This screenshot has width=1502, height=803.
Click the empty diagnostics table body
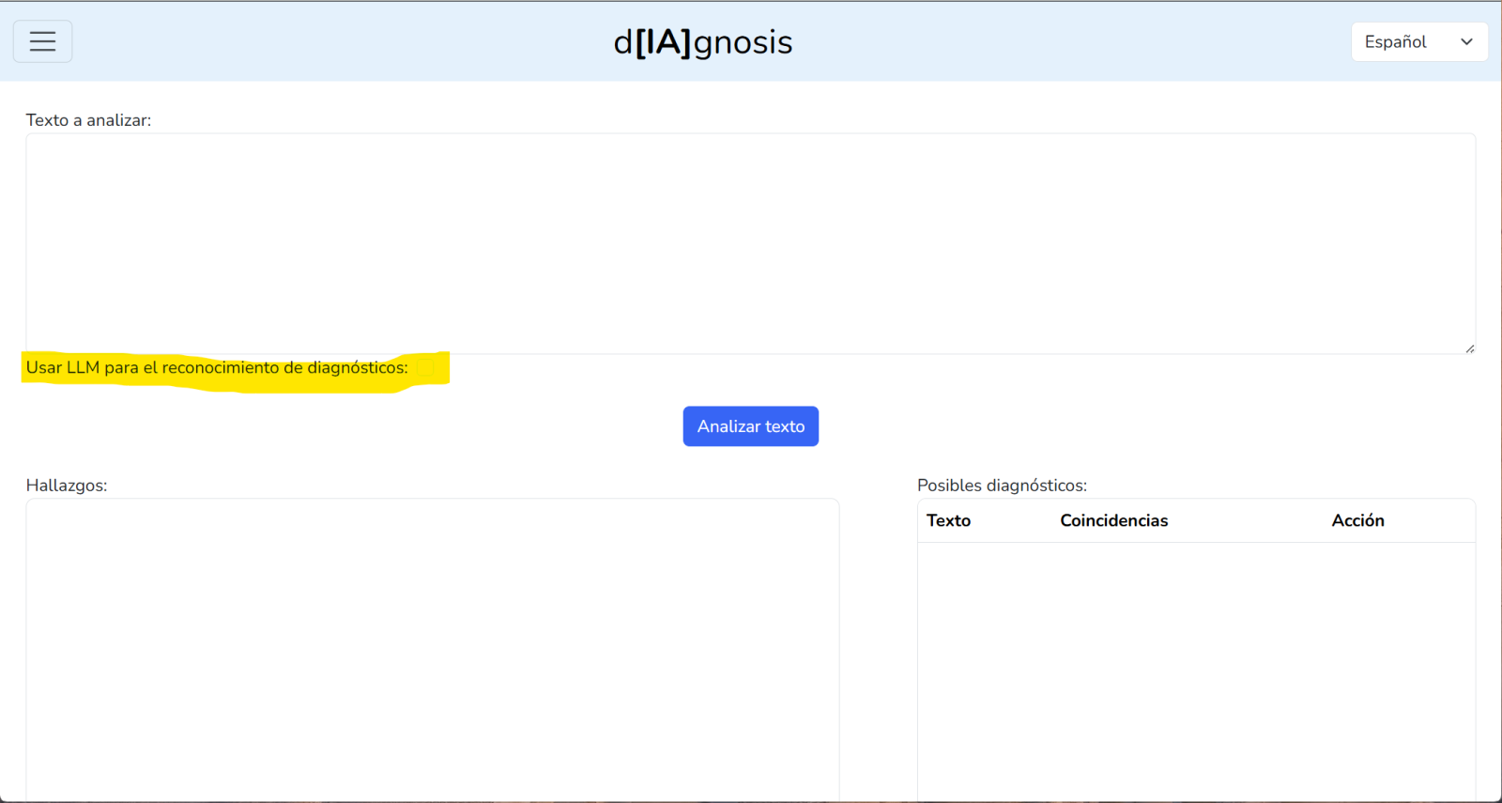pos(1195,667)
